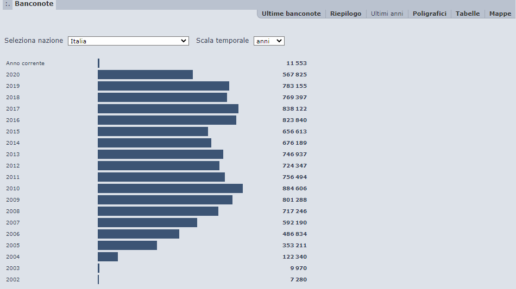Click the 2005 bar in chart
The width and height of the screenshot is (516, 289).
127,246
